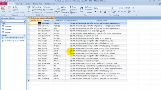The image size is (161, 90).
Task: Apply Underline formatting
Action: tap(101, 12)
